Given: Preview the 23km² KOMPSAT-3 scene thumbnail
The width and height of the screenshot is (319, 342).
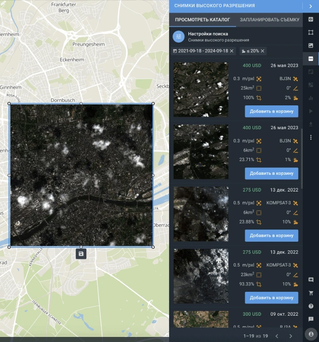Looking at the screenshot, I should pyautogui.click(x=201, y=276).
